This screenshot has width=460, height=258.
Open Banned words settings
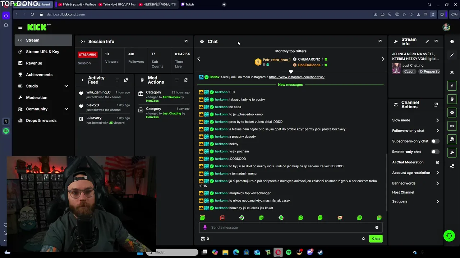point(416,183)
